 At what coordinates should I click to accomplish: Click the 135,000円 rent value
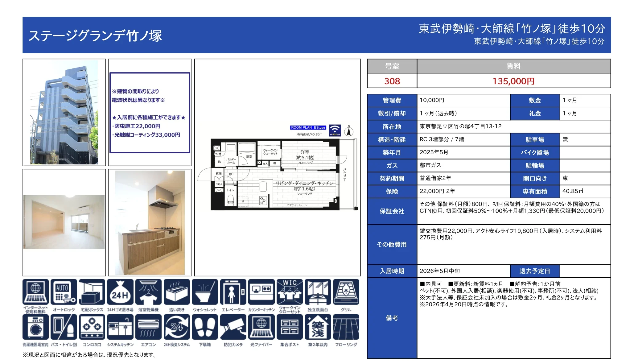(513, 81)
